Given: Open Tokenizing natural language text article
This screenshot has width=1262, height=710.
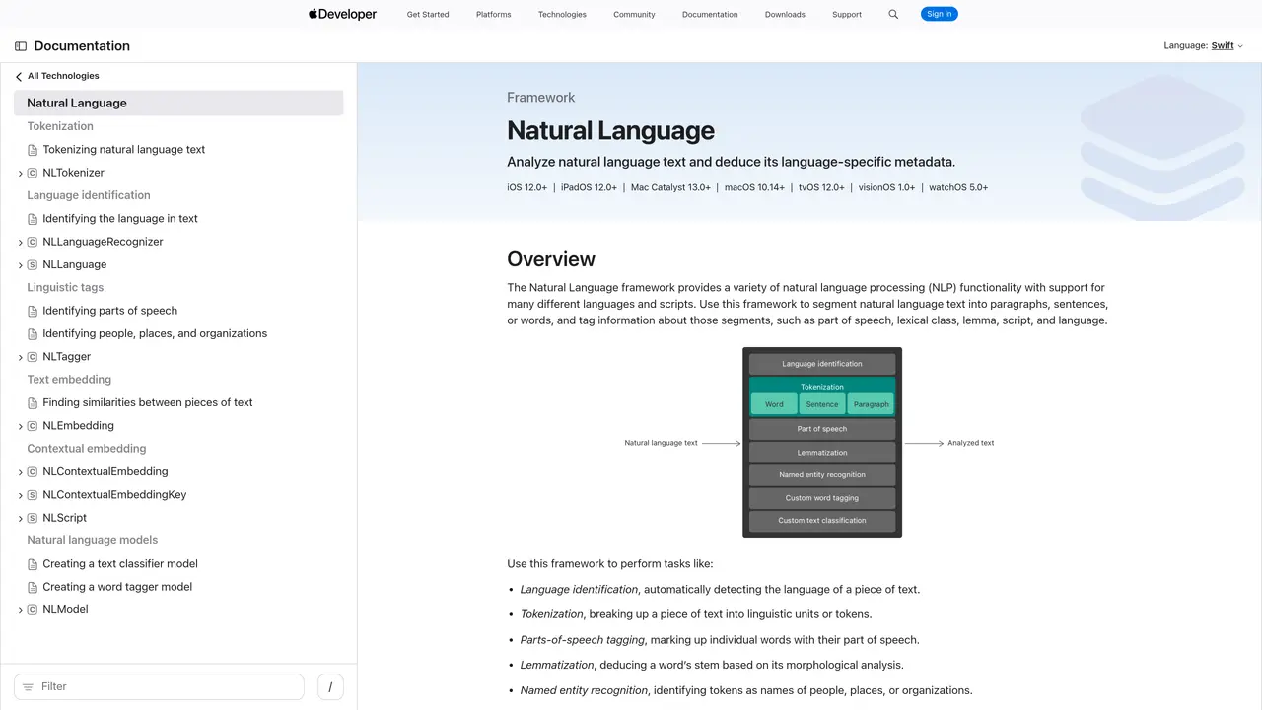Looking at the screenshot, I should click(x=124, y=150).
